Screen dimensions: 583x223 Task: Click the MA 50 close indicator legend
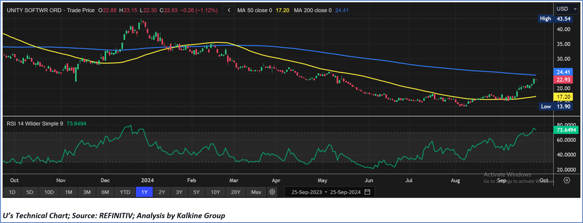coord(255,10)
